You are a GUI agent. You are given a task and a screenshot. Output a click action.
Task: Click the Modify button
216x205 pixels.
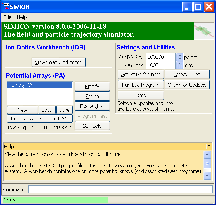point(92,86)
